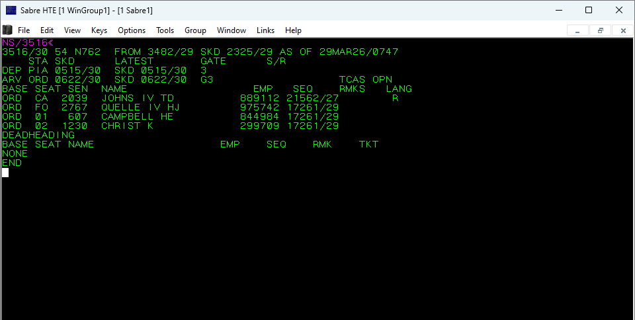Click employee number 844984
This screenshot has width=635, height=320.
[259, 117]
